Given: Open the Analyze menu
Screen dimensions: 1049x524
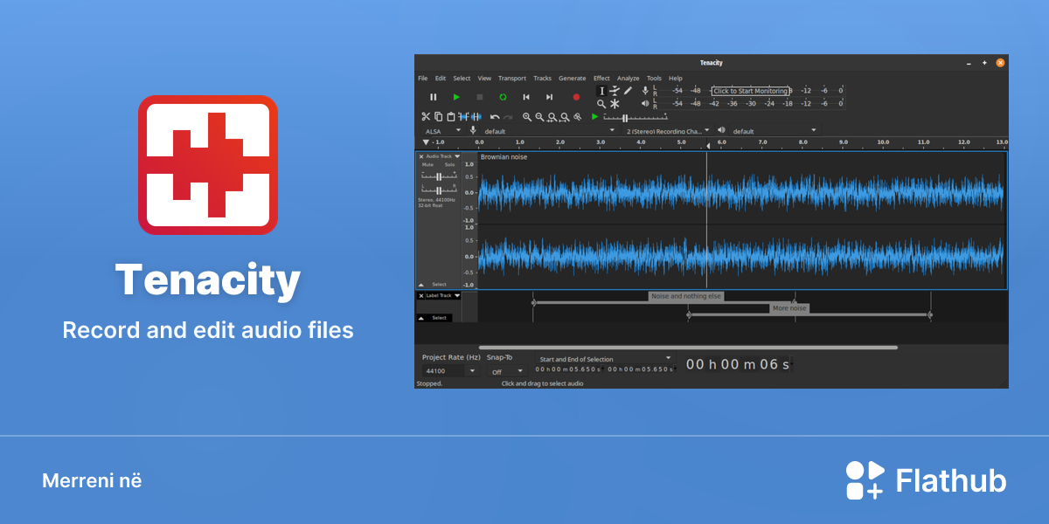Looking at the screenshot, I should coord(628,79).
